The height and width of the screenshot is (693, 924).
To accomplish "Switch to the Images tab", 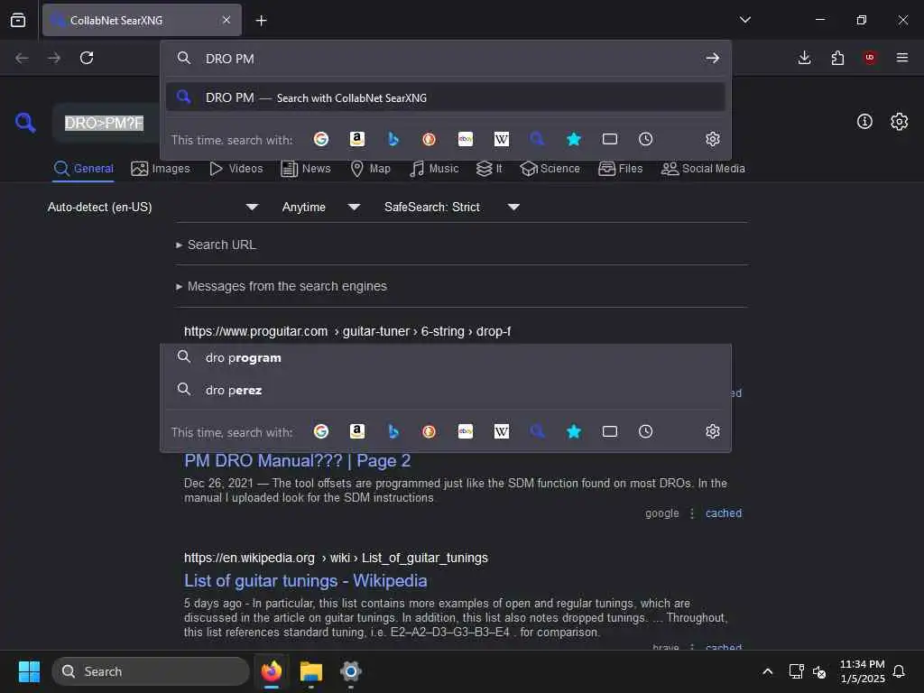I will [161, 169].
